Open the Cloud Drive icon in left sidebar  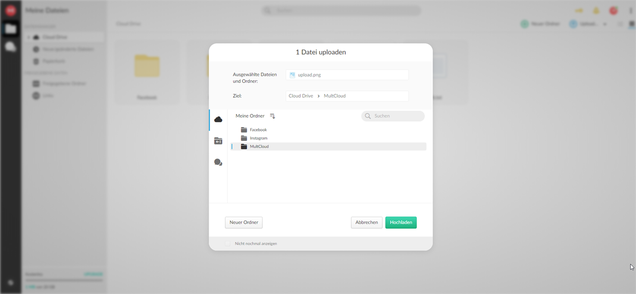(11, 29)
